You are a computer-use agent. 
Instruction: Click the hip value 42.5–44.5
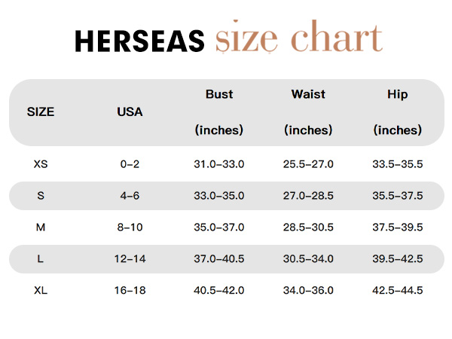(398, 290)
